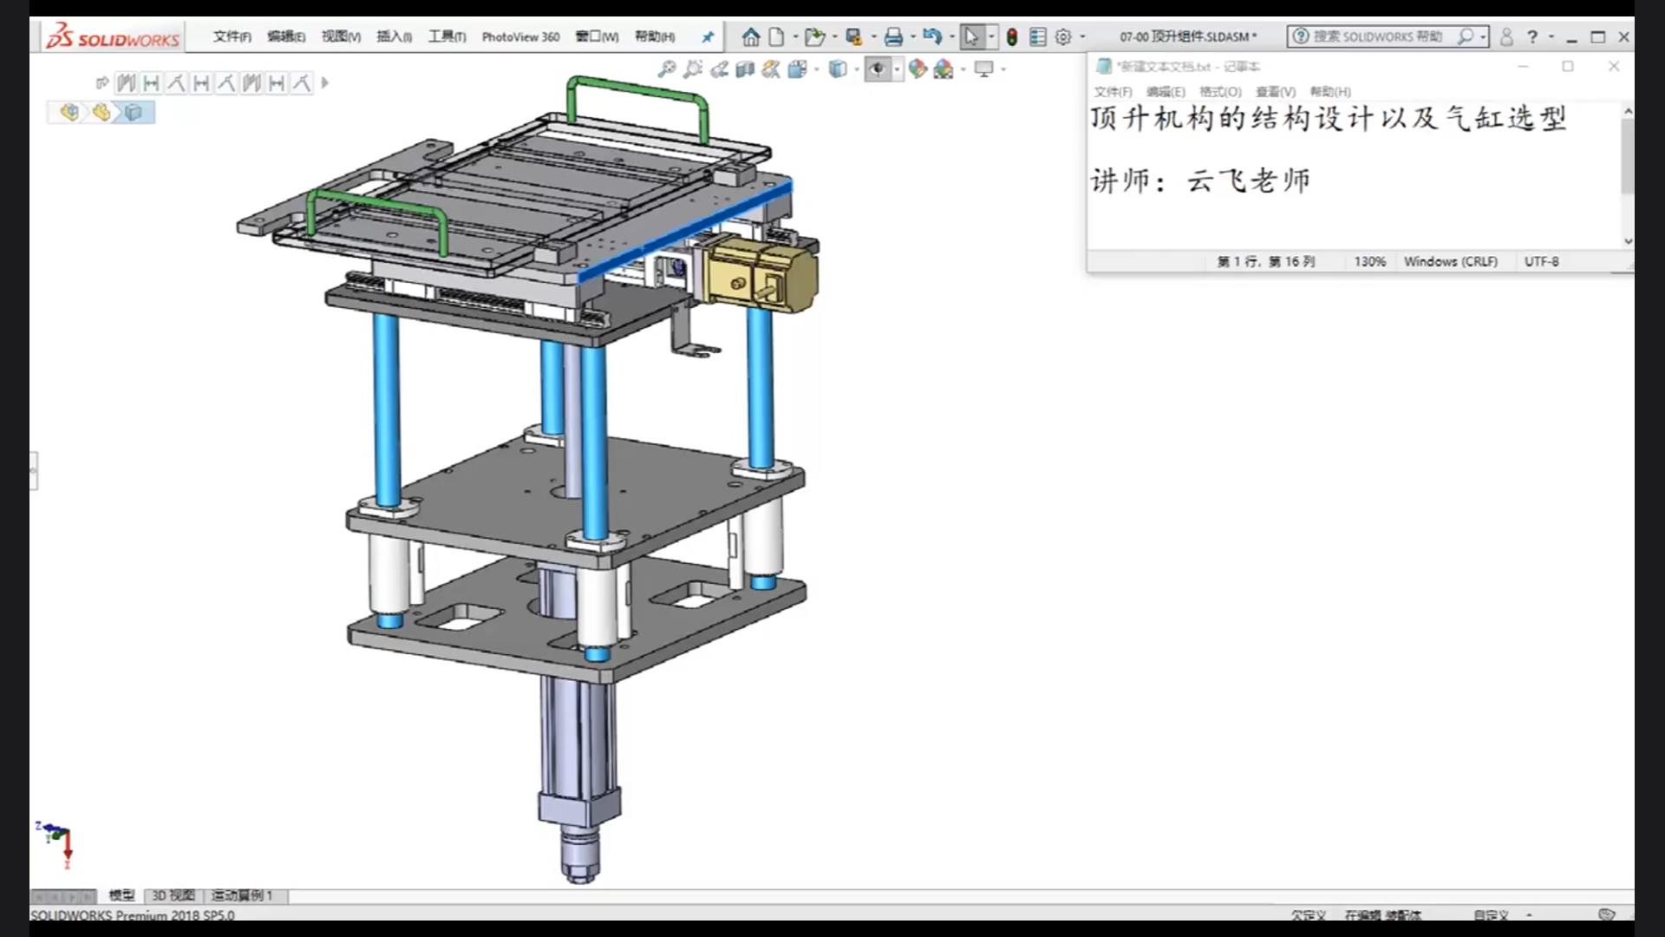
Task: Click the Edit Appearance color ball icon
Action: pyautogui.click(x=917, y=69)
